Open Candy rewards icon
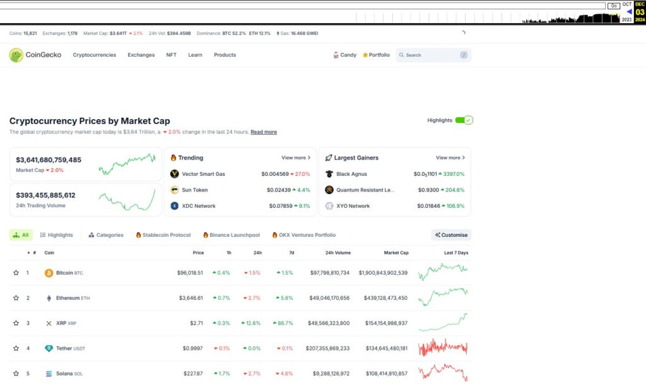The image size is (646, 385). click(336, 55)
